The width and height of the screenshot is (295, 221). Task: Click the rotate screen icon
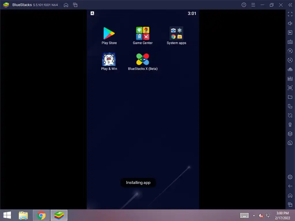pos(290,115)
